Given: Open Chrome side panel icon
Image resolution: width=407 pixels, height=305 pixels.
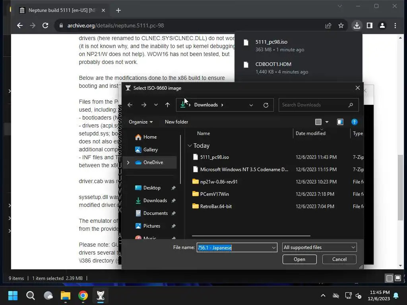Looking at the screenshot, I should coord(369,25).
